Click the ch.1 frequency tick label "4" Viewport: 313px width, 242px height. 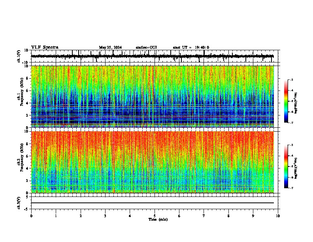click(x=27, y=103)
